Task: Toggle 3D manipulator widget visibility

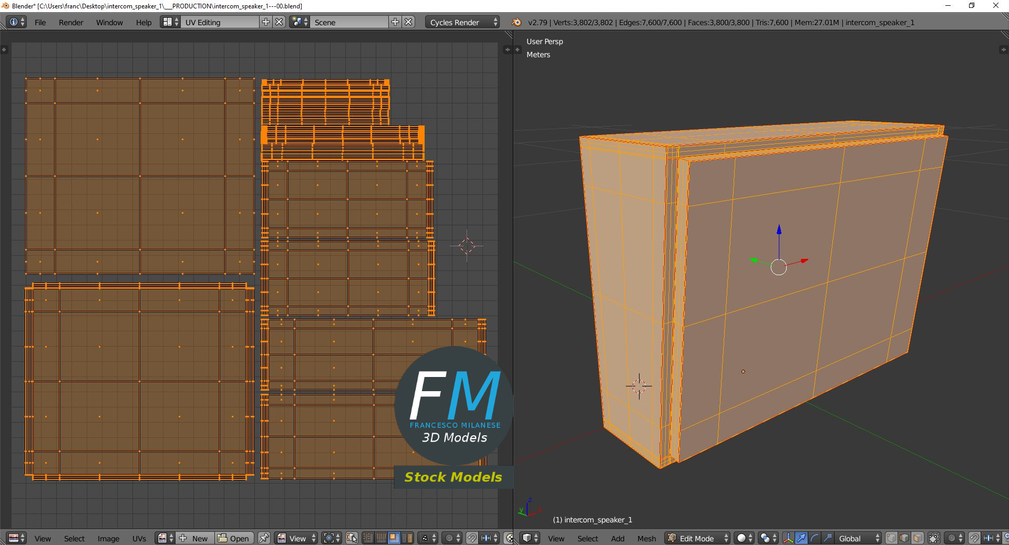Action: click(788, 538)
